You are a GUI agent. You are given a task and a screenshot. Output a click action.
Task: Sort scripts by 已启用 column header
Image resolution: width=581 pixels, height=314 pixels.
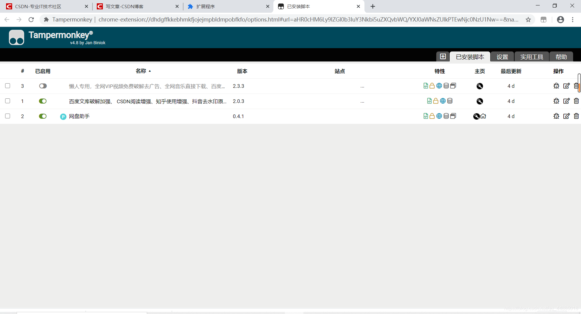pos(43,71)
